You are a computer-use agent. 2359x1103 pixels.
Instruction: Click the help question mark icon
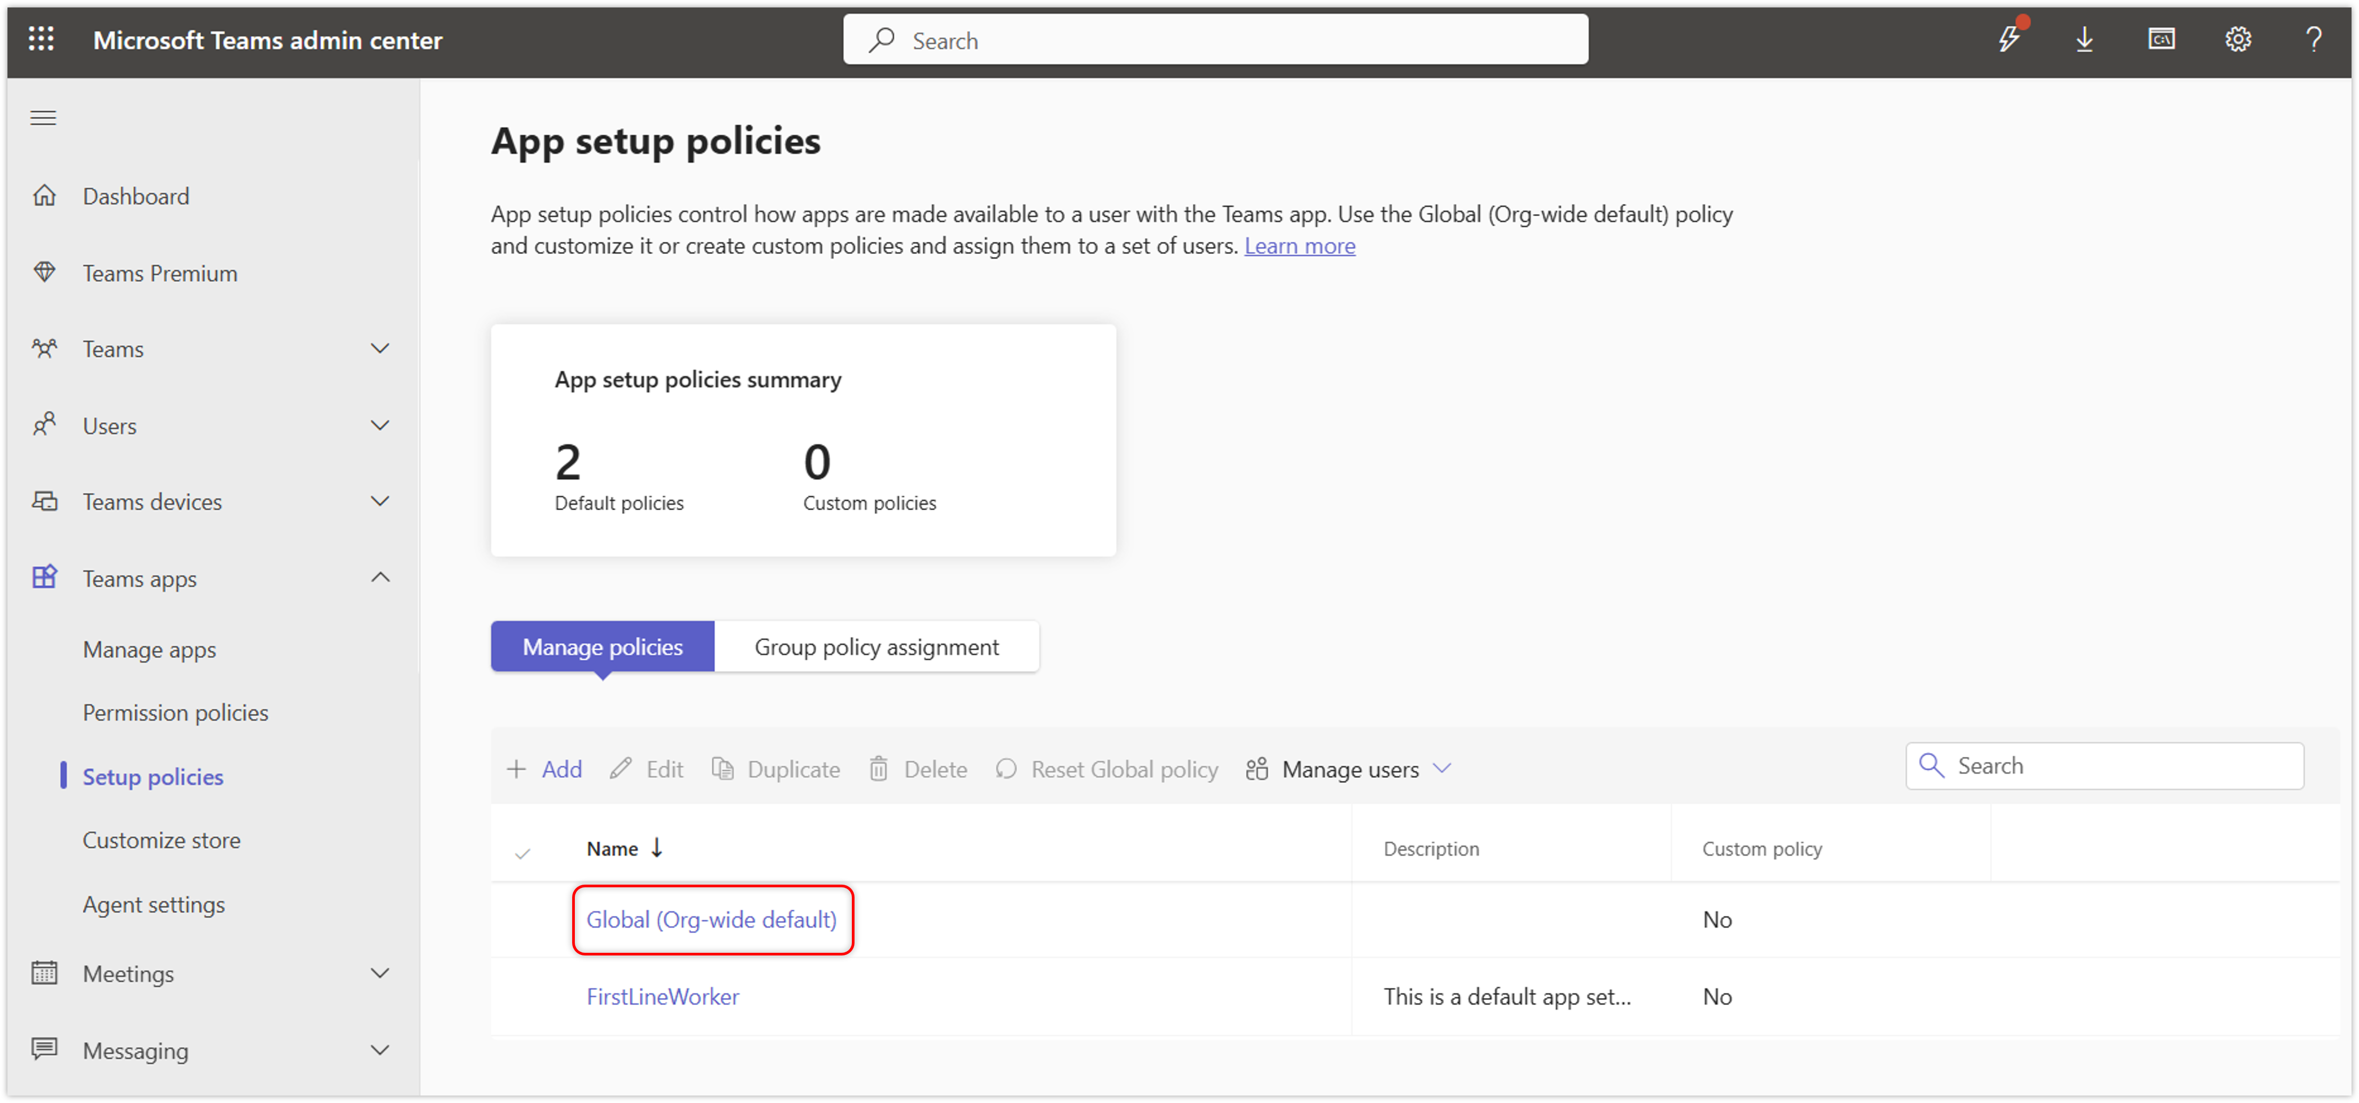click(x=2313, y=39)
